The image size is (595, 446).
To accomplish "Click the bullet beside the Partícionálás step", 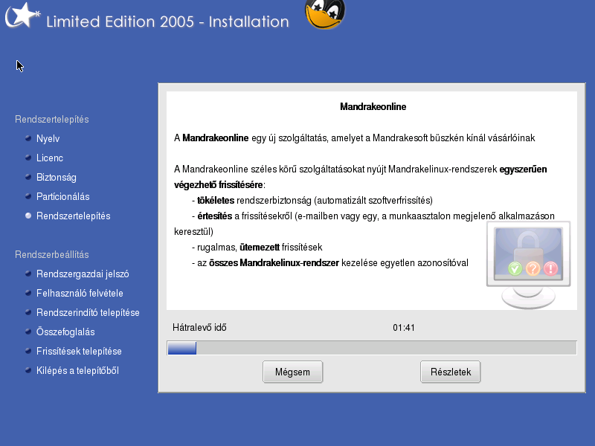I will tap(28, 196).
